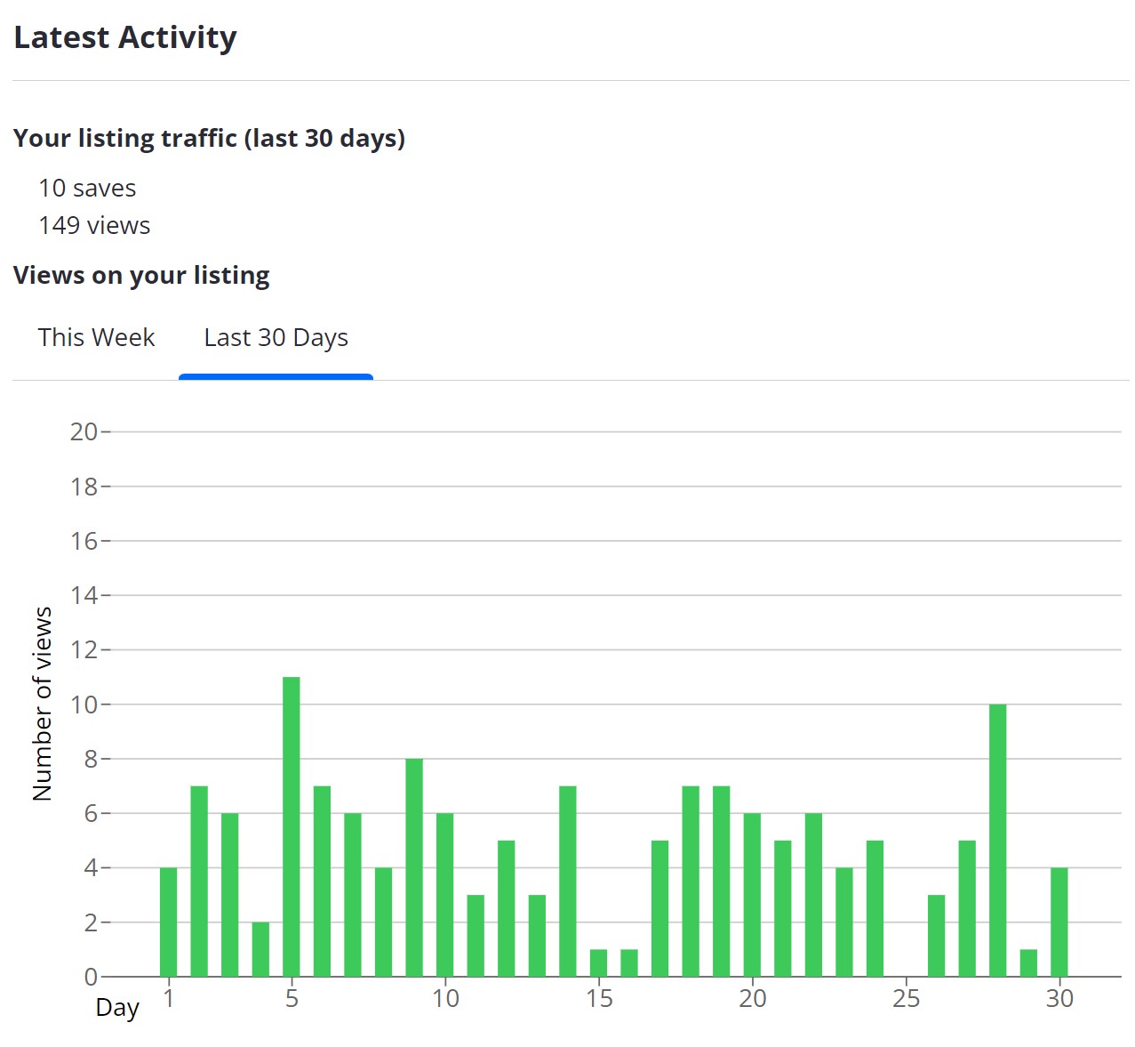Screen dimensions: 1135x1047
Task: Click the tallest bar on day 5
Action: [x=292, y=826]
